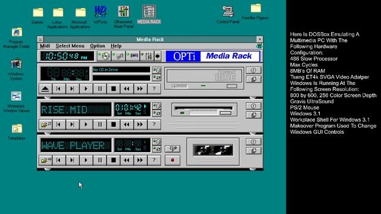Open the Help menu
Viewport: 381px width, 214px height.
coord(116,46)
